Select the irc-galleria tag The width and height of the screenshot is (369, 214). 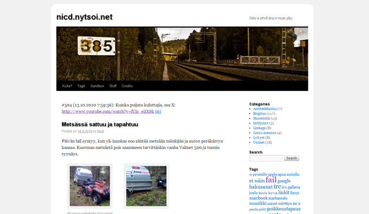tap(291, 187)
